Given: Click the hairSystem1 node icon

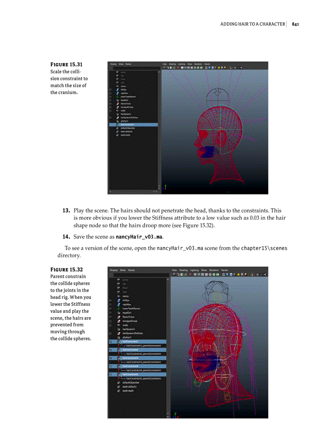Looking at the screenshot, I should click(x=119, y=329).
